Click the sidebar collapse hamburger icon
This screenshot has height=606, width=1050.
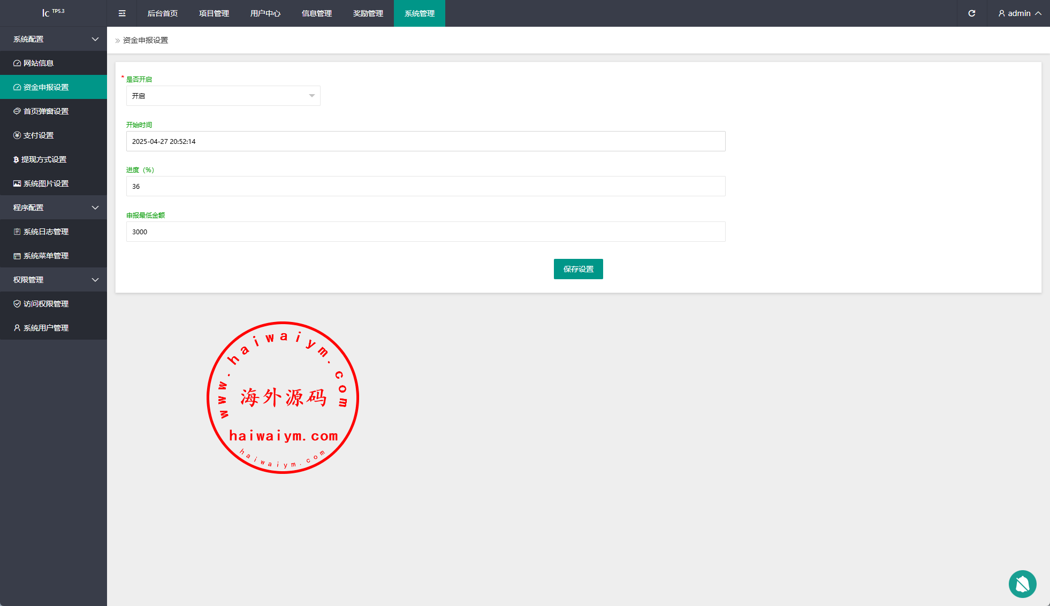point(122,13)
